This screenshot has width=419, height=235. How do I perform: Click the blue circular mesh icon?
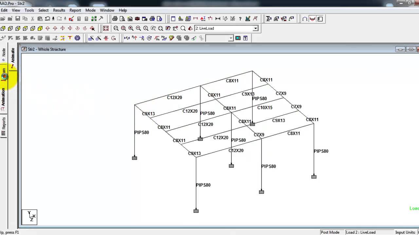pos(77,38)
